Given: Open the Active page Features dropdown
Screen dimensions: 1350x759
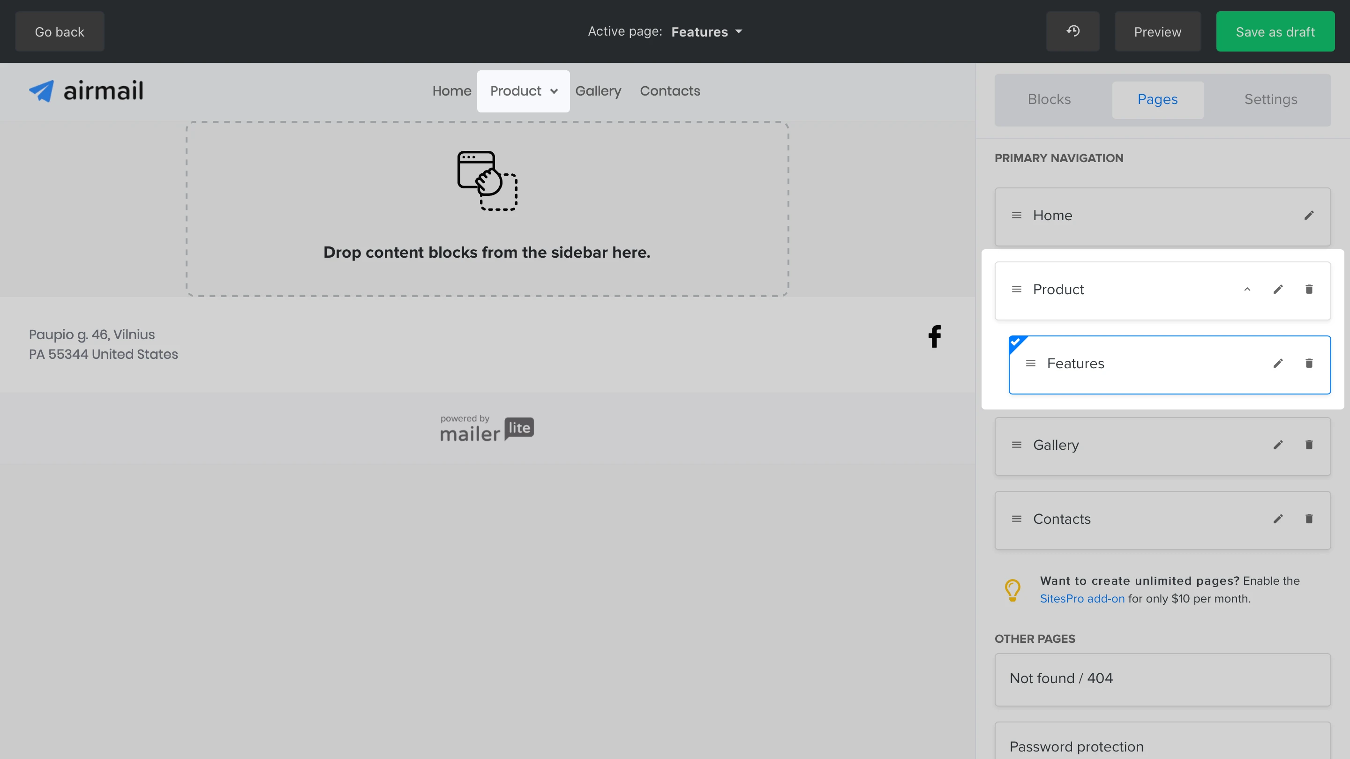Looking at the screenshot, I should click(706, 32).
